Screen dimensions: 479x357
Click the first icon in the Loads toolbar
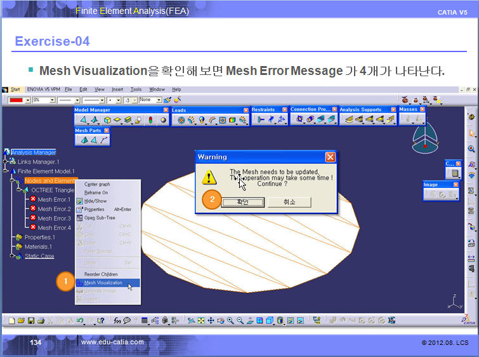coord(181,119)
